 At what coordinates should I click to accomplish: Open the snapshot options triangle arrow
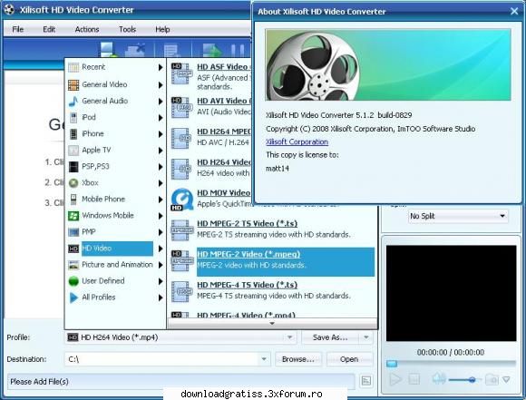pyautogui.click(x=506, y=380)
